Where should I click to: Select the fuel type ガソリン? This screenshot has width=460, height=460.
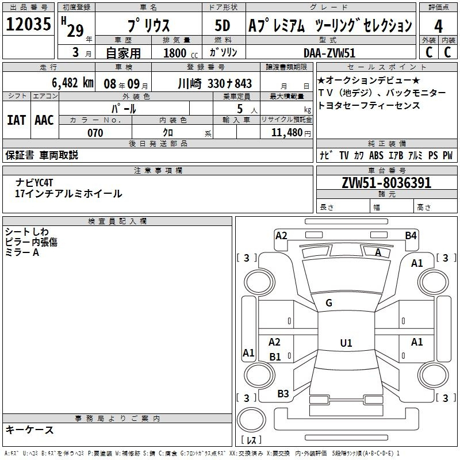pos(223,52)
